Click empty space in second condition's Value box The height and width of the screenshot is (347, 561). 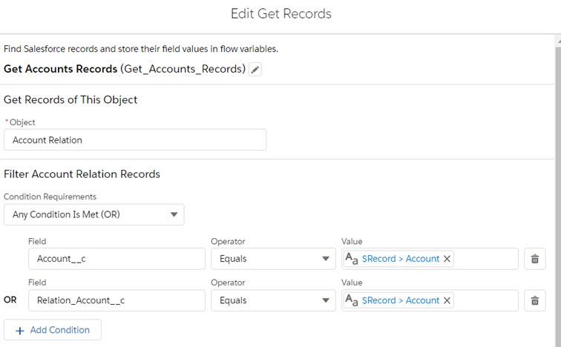point(486,300)
